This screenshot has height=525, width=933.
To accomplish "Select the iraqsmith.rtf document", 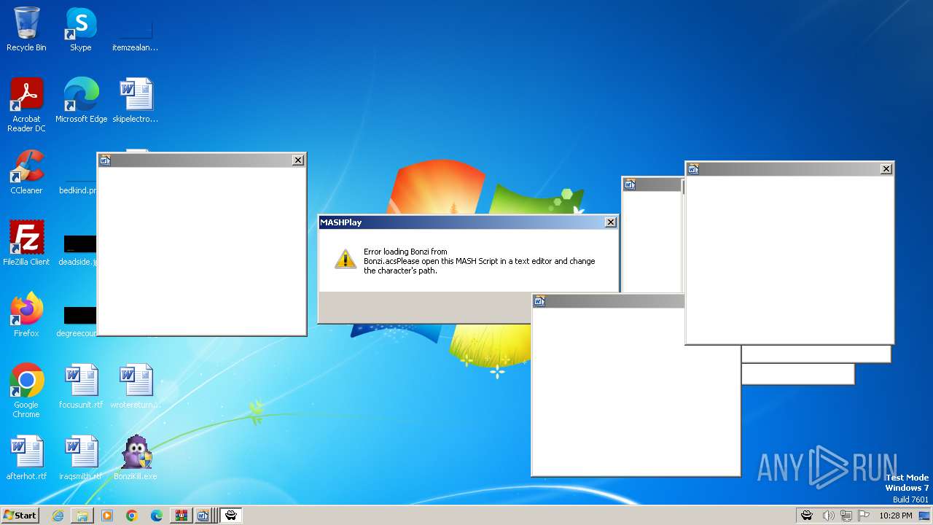I will (81, 457).
